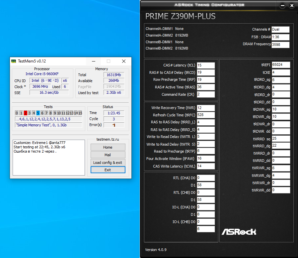Image resolution: width=298 pixels, height=258 pixels.
Task: Click the Read to Precharge (tRTP) field
Action: 206,151
